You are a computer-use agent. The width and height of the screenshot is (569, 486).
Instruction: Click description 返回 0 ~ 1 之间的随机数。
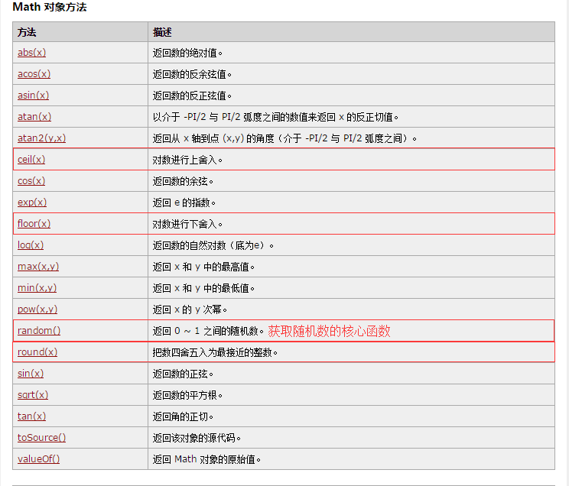coord(208,331)
